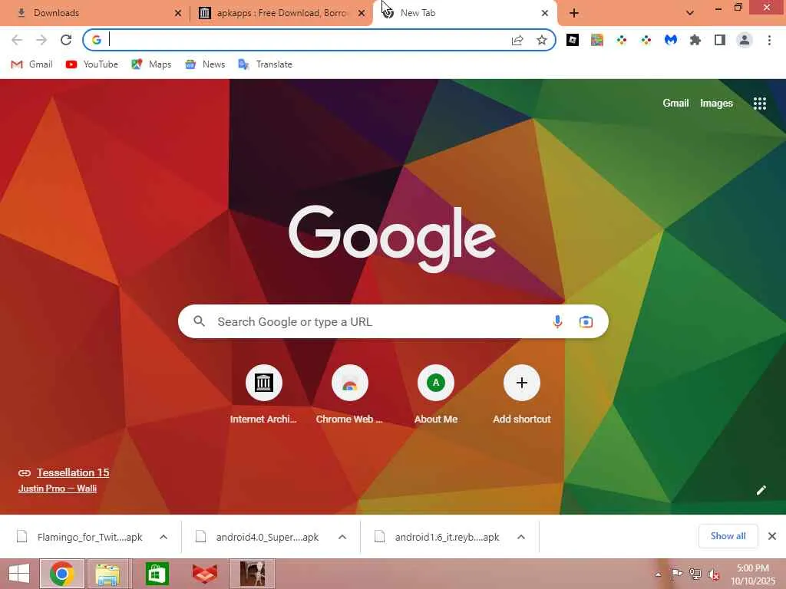The image size is (786, 589).
Task: Close the downloads shelf
Action: 772,536
